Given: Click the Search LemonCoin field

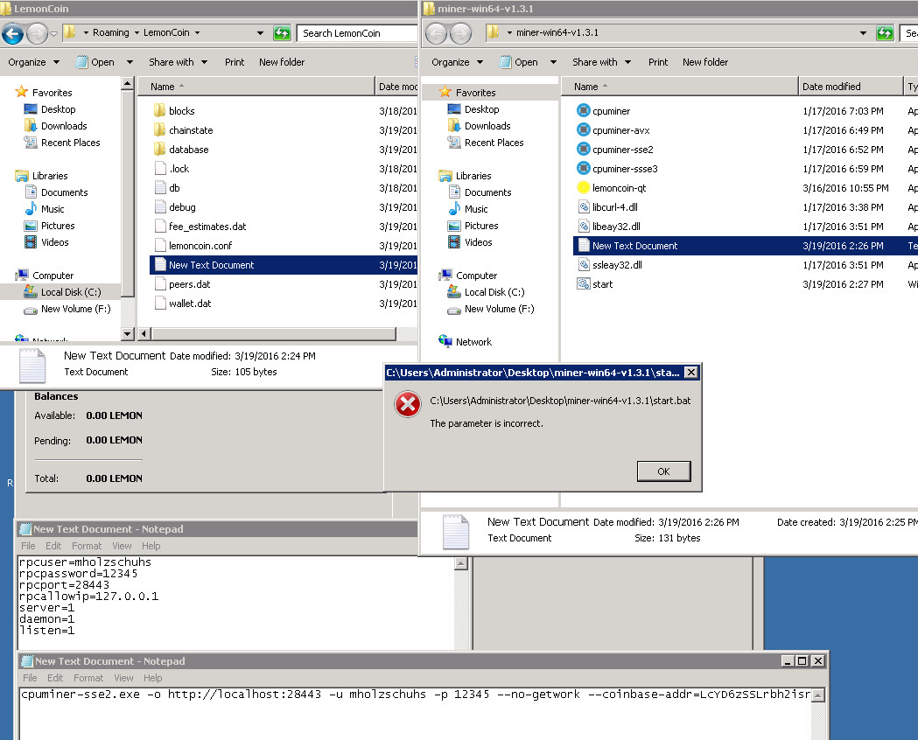Looking at the screenshot, I should (357, 33).
